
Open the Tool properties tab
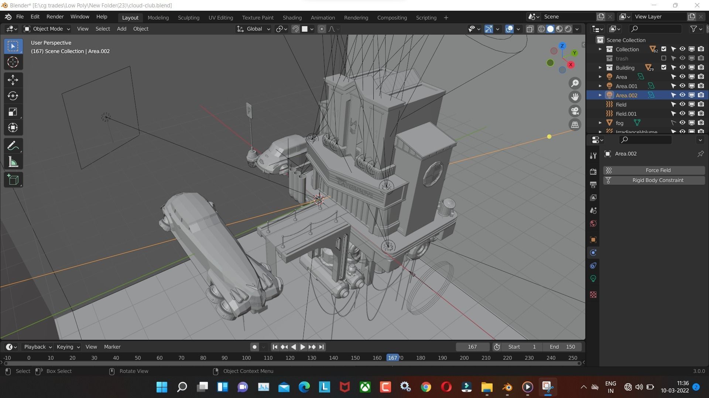coord(593,156)
